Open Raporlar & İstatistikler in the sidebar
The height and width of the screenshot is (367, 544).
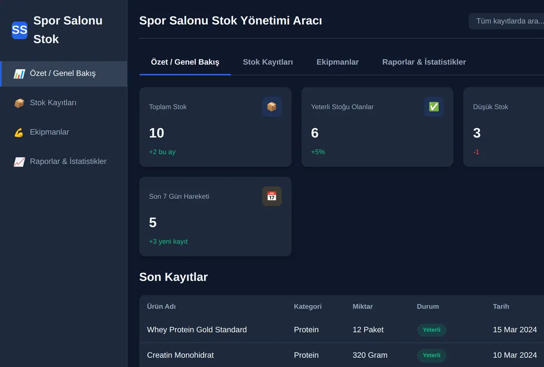tap(63, 162)
